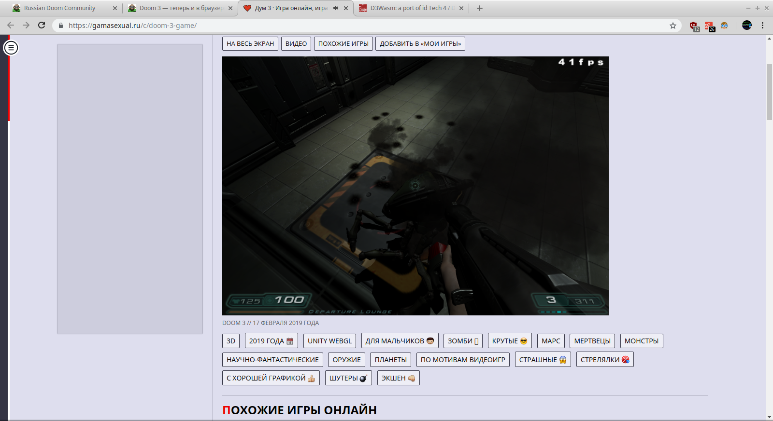773x421 pixels.
Task: Open the 'МЕРТВЕЦЫ' tag
Action: click(x=592, y=341)
